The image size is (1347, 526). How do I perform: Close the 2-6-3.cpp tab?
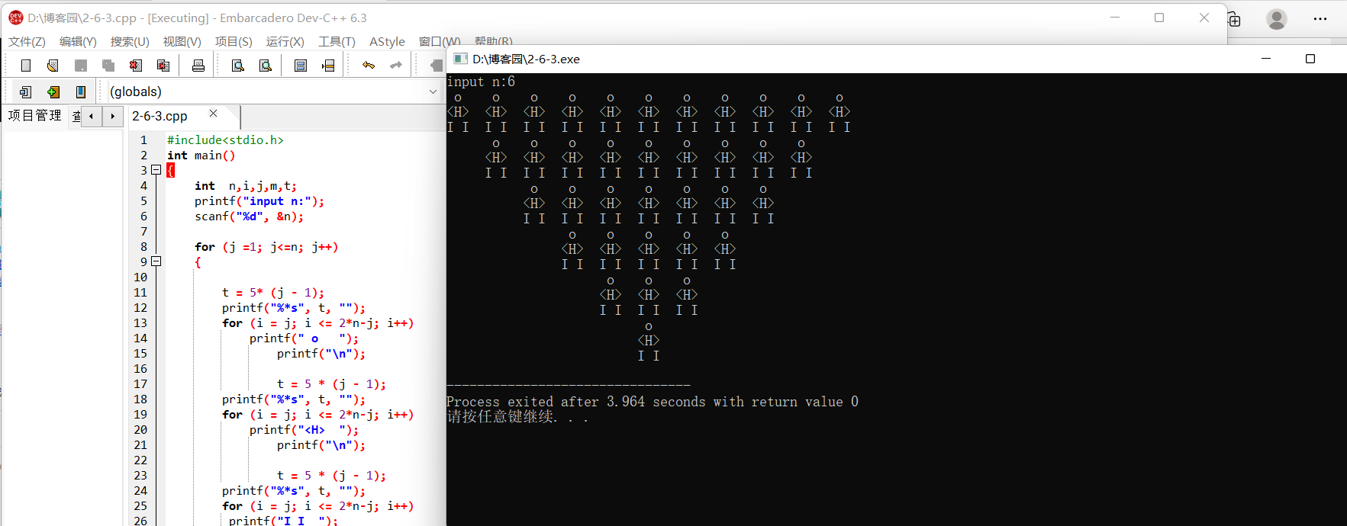point(214,114)
